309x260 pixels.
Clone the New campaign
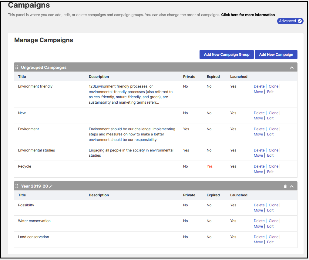pyautogui.click(x=273, y=113)
